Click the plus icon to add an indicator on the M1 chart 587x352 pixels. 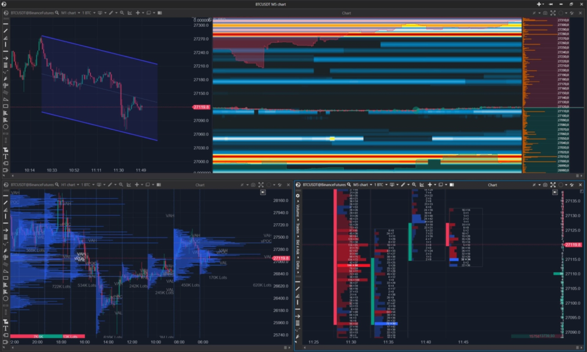pyautogui.click(x=138, y=13)
